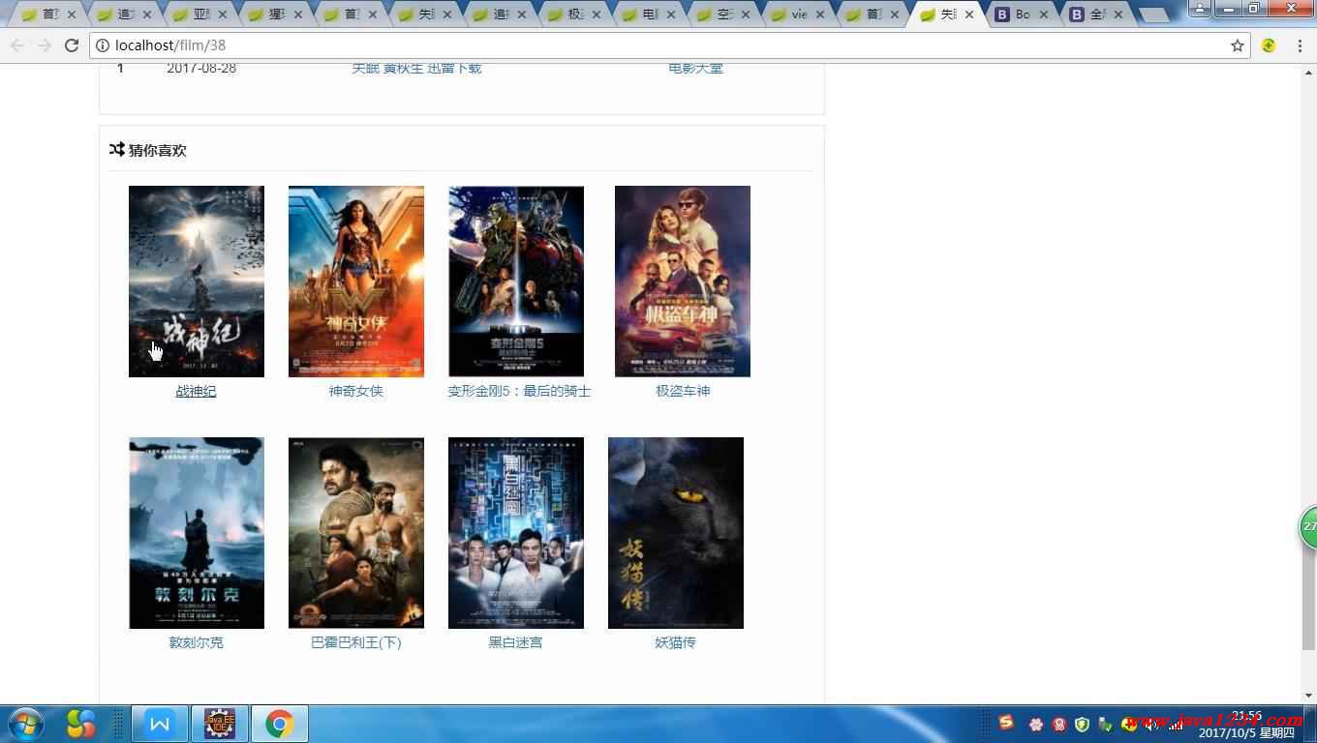Close the 'Bo' Bootstrap tab
1317x743 pixels.
[1043, 15]
